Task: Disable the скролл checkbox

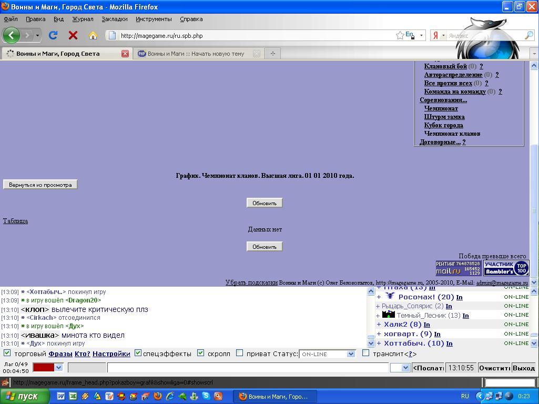Action: (x=201, y=353)
